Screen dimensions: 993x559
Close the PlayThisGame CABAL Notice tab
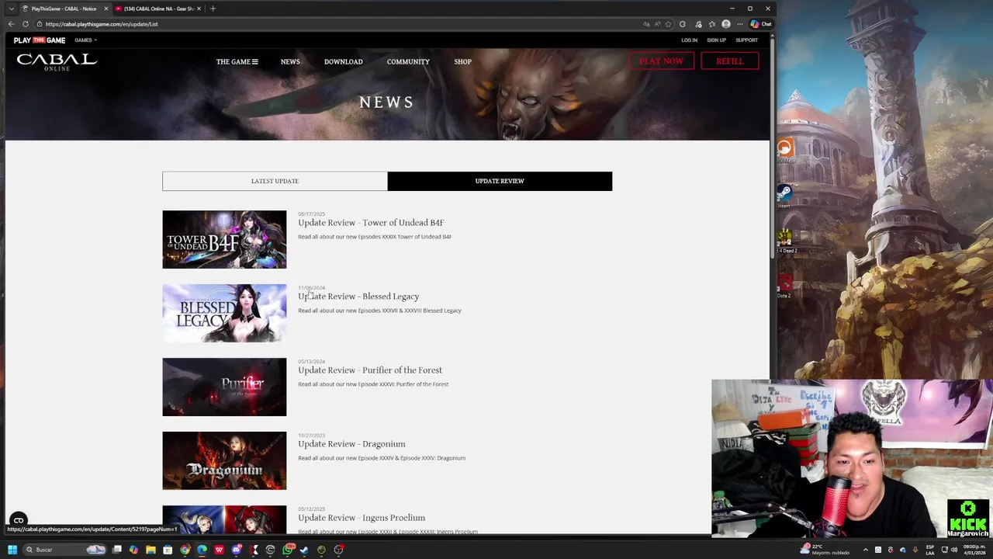click(106, 9)
